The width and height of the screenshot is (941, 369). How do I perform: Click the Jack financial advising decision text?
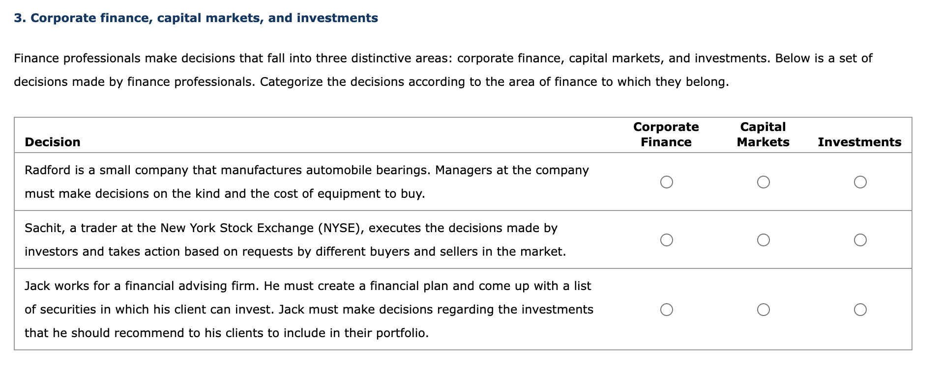tap(309, 309)
